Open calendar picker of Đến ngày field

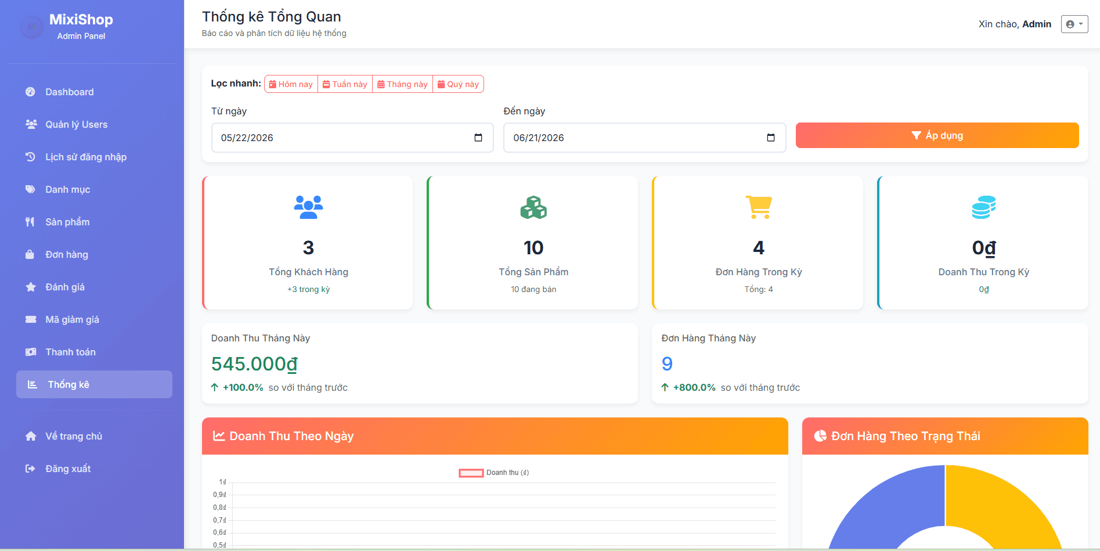[771, 138]
